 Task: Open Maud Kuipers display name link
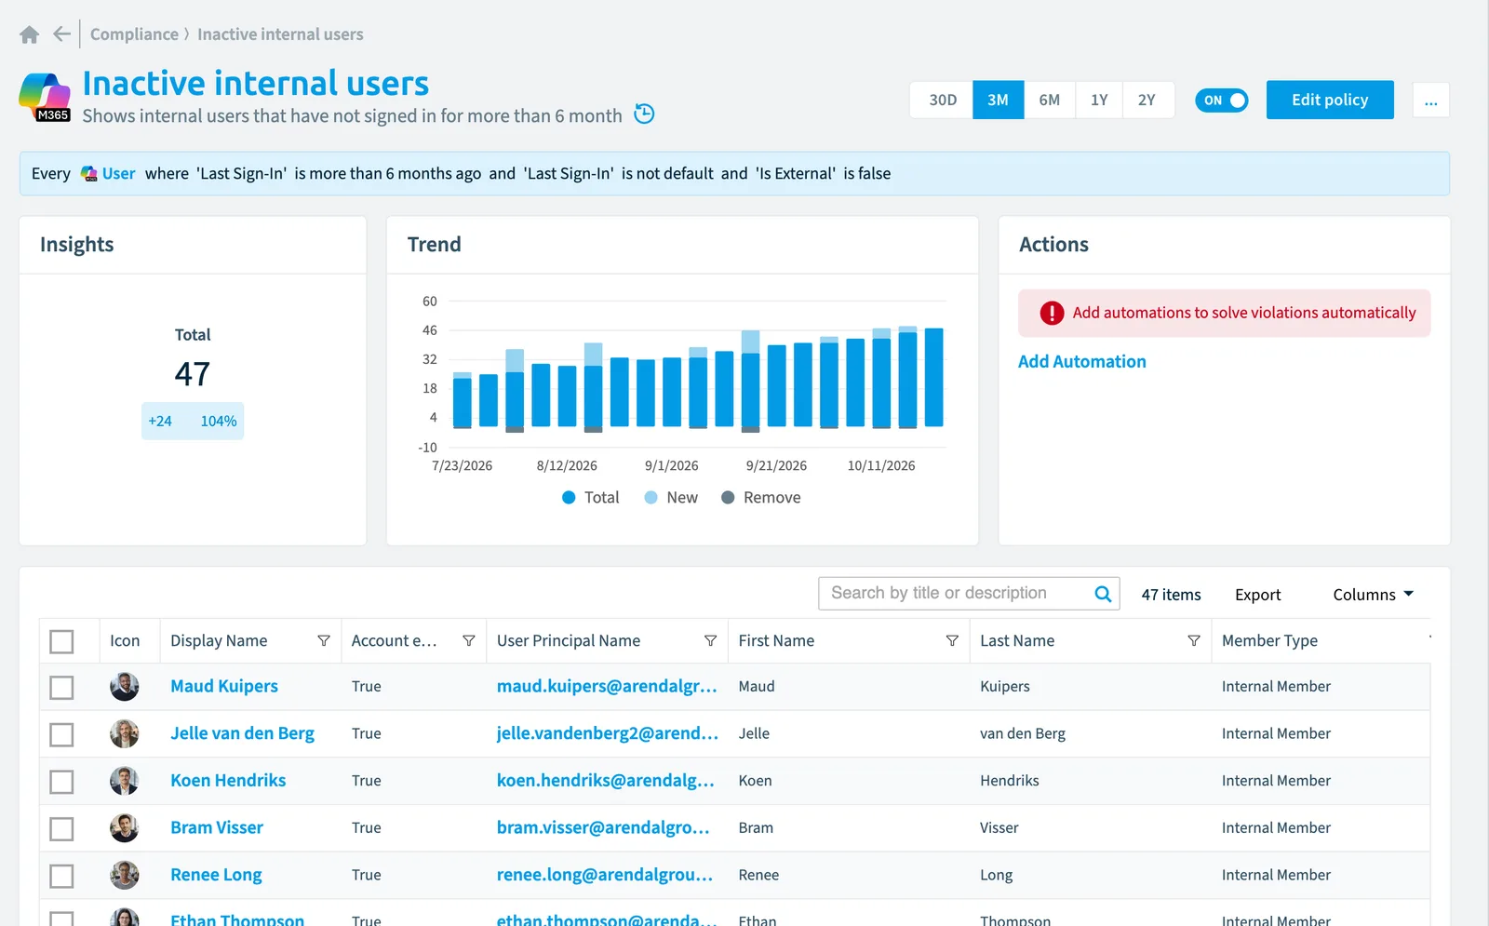(x=224, y=687)
